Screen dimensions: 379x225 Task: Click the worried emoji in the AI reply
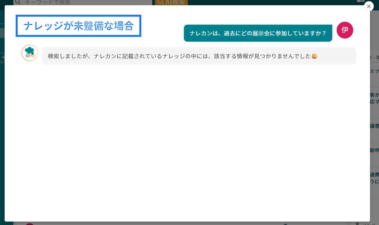pos(315,56)
